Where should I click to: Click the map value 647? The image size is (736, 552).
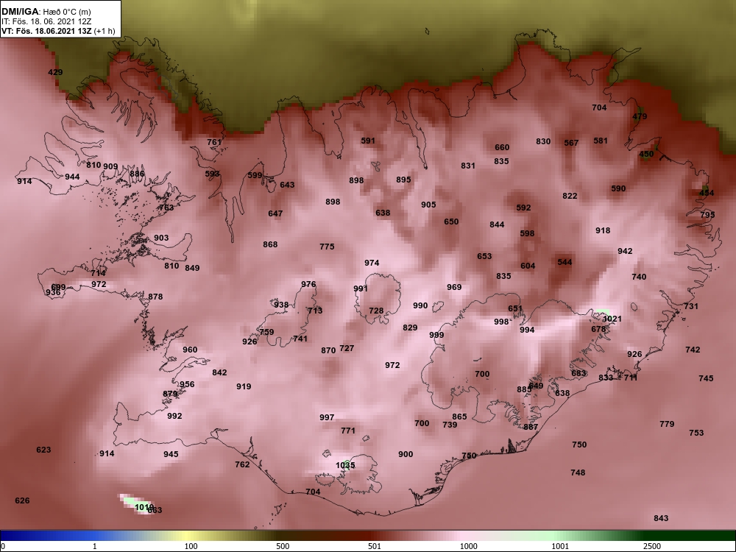coord(275,213)
